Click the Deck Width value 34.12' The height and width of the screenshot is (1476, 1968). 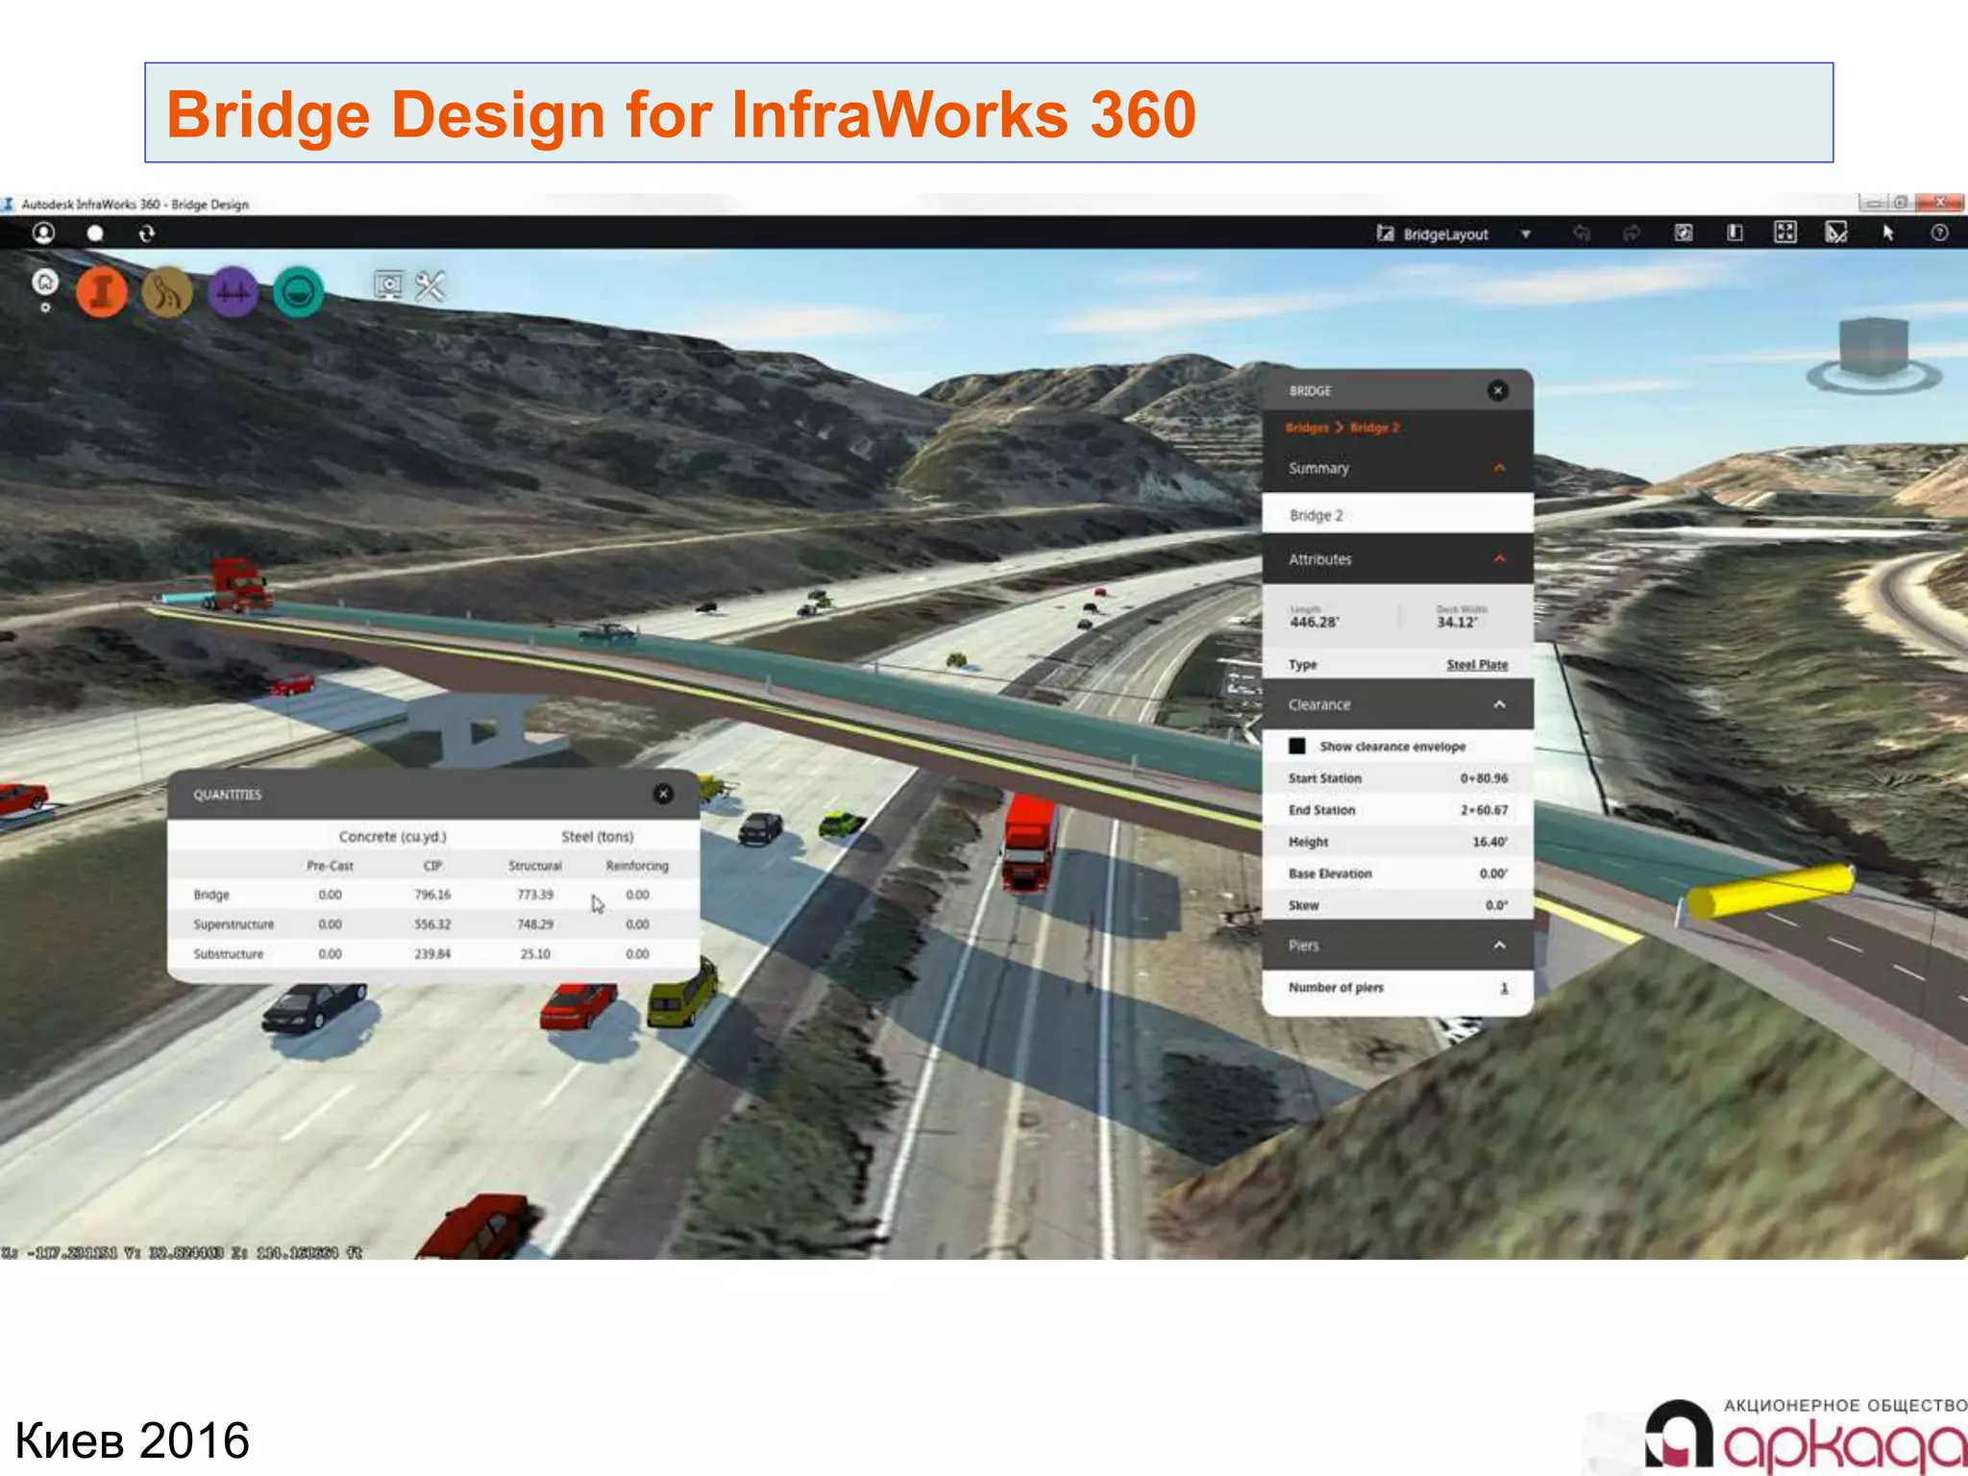(1457, 623)
